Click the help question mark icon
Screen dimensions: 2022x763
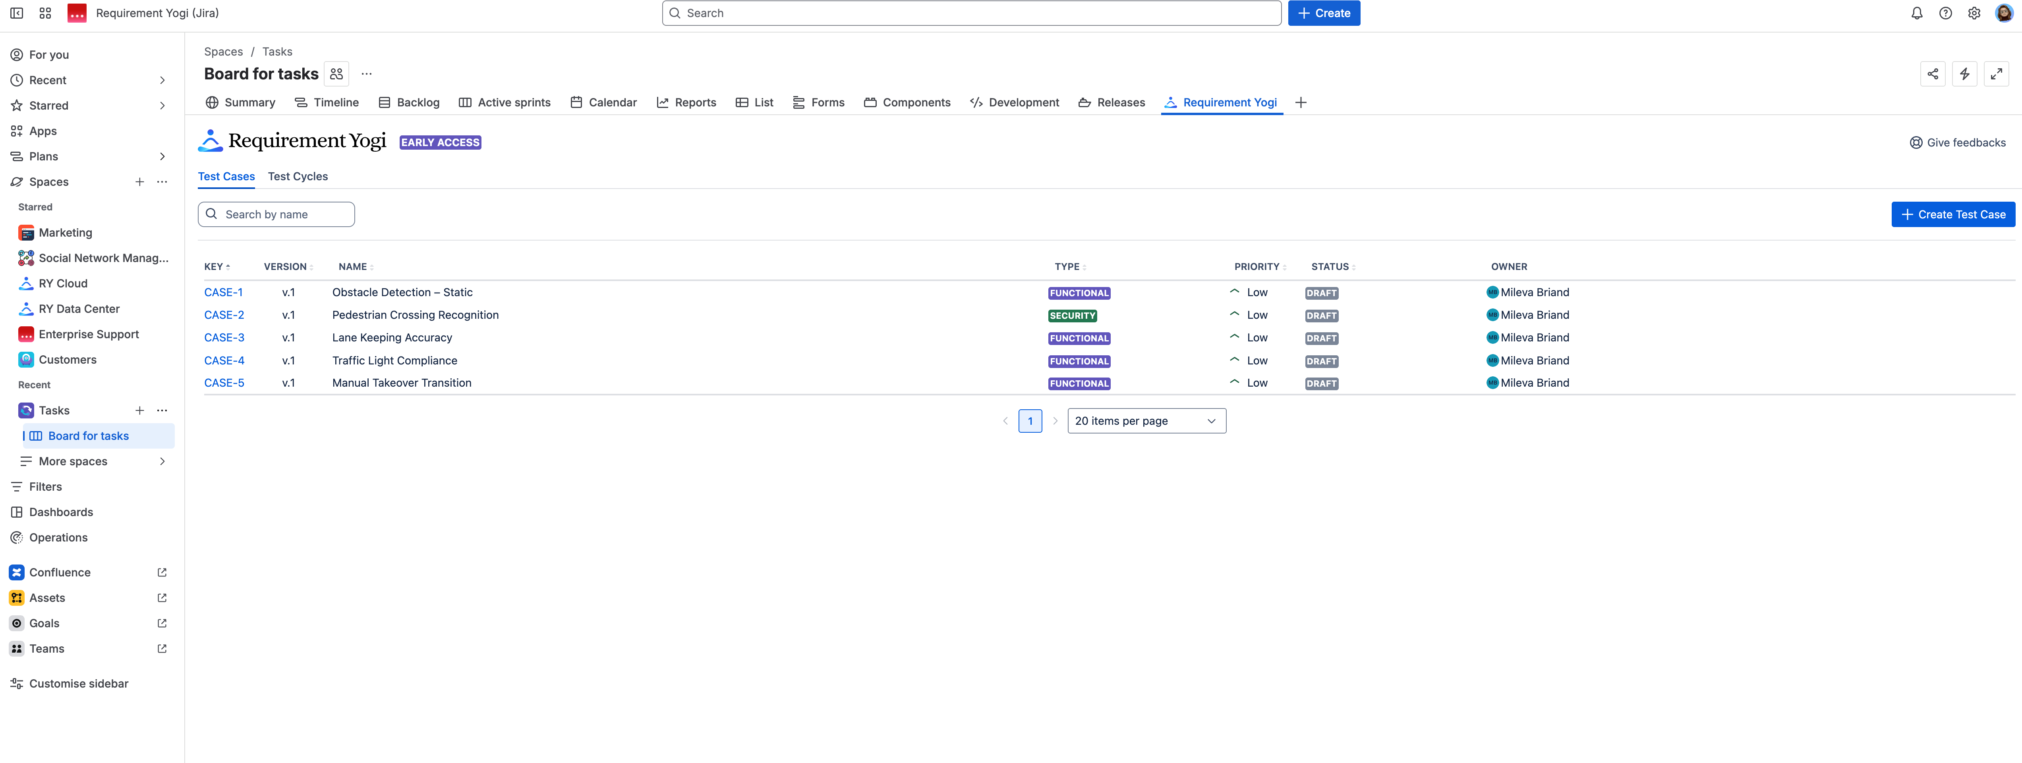[1945, 13]
